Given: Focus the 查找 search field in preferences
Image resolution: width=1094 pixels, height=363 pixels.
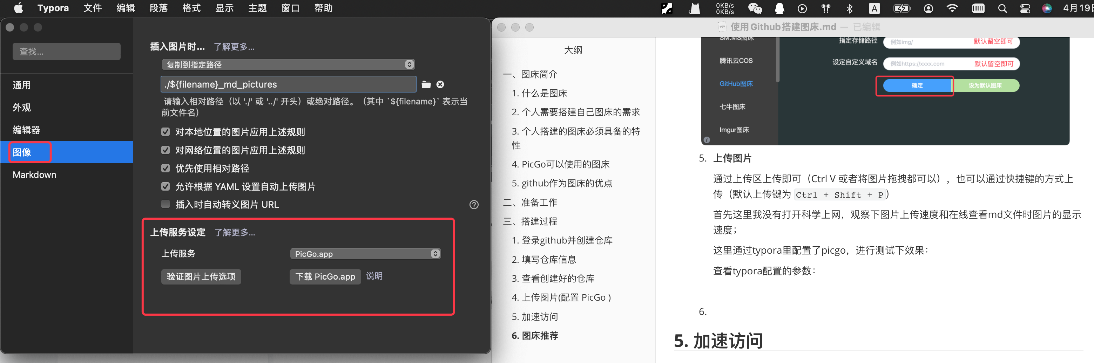Looking at the screenshot, I should pos(67,52).
